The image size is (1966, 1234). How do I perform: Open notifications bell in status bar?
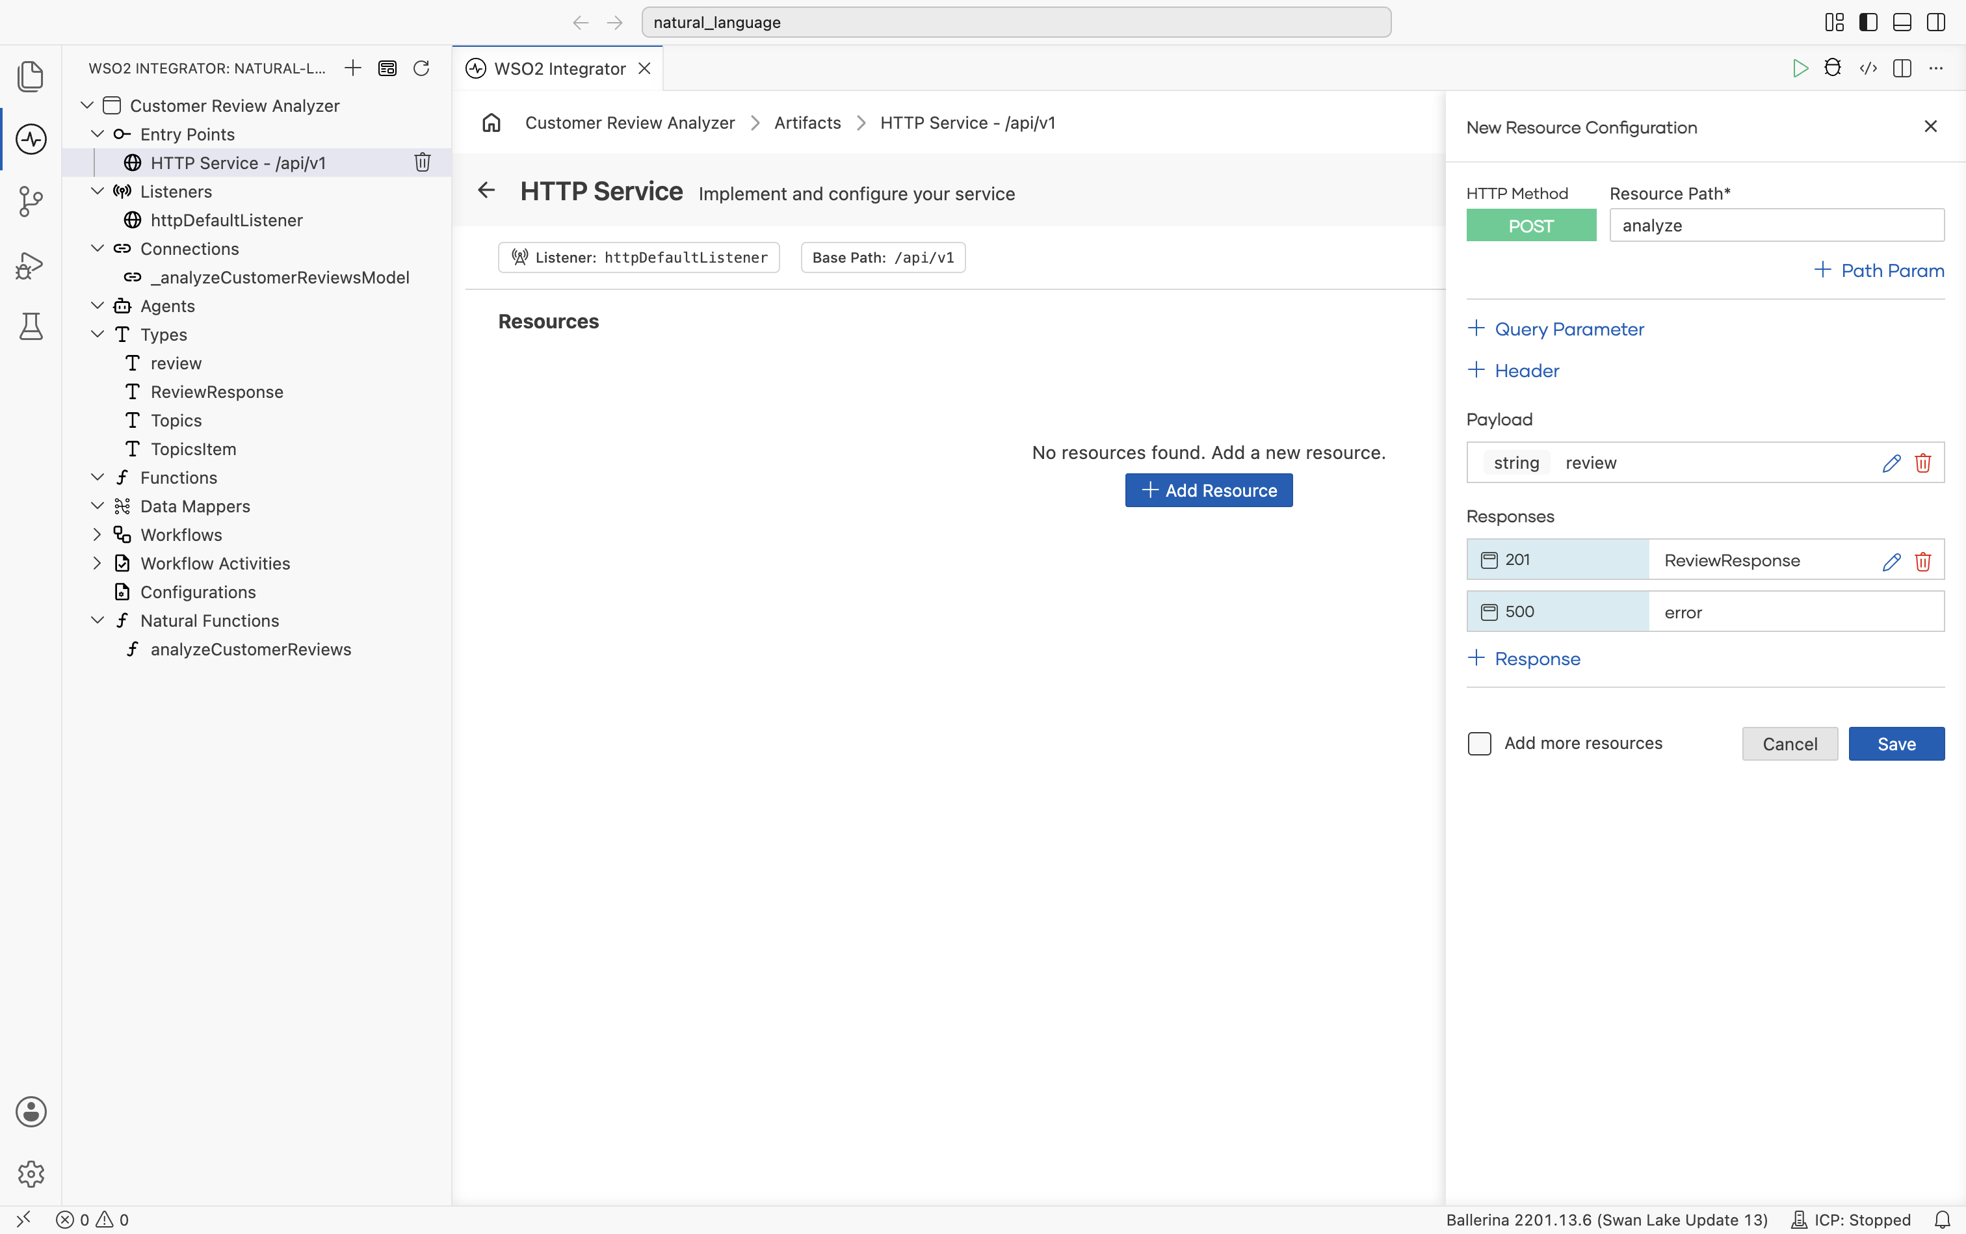click(1943, 1219)
